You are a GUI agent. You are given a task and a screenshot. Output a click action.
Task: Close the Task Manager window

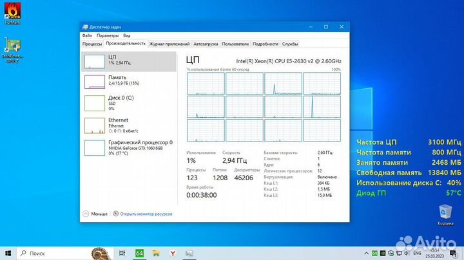tap(342, 27)
